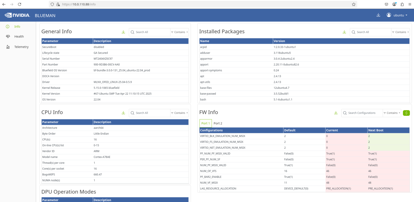
Task: Sort by the Next Boot column header
Action: tap(376, 130)
